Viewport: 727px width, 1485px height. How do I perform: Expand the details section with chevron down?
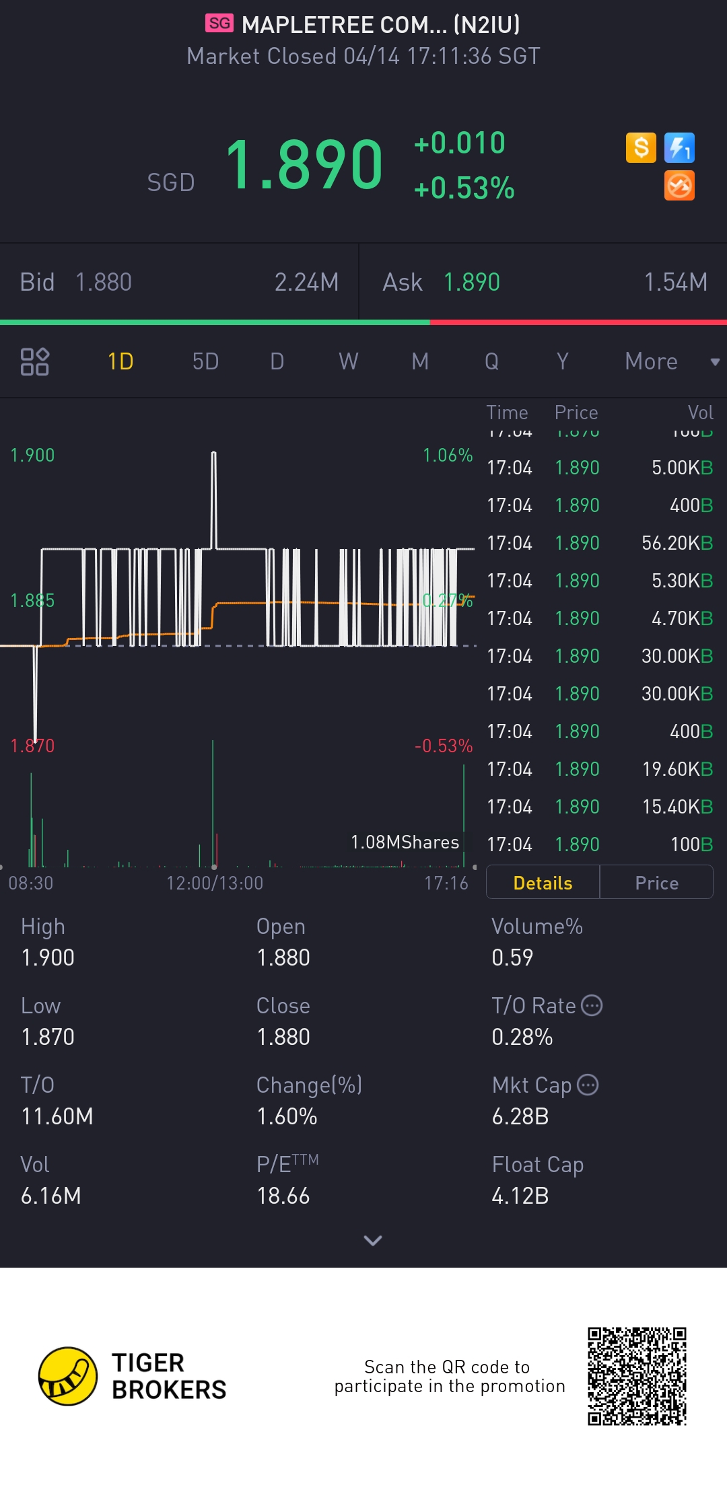(372, 1240)
